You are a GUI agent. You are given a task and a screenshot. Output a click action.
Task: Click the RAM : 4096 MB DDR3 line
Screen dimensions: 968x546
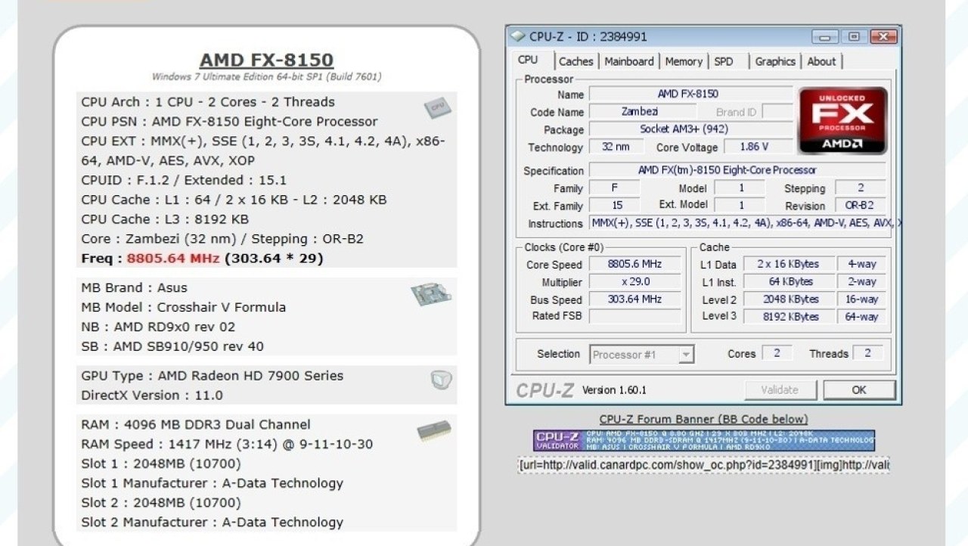coord(196,425)
